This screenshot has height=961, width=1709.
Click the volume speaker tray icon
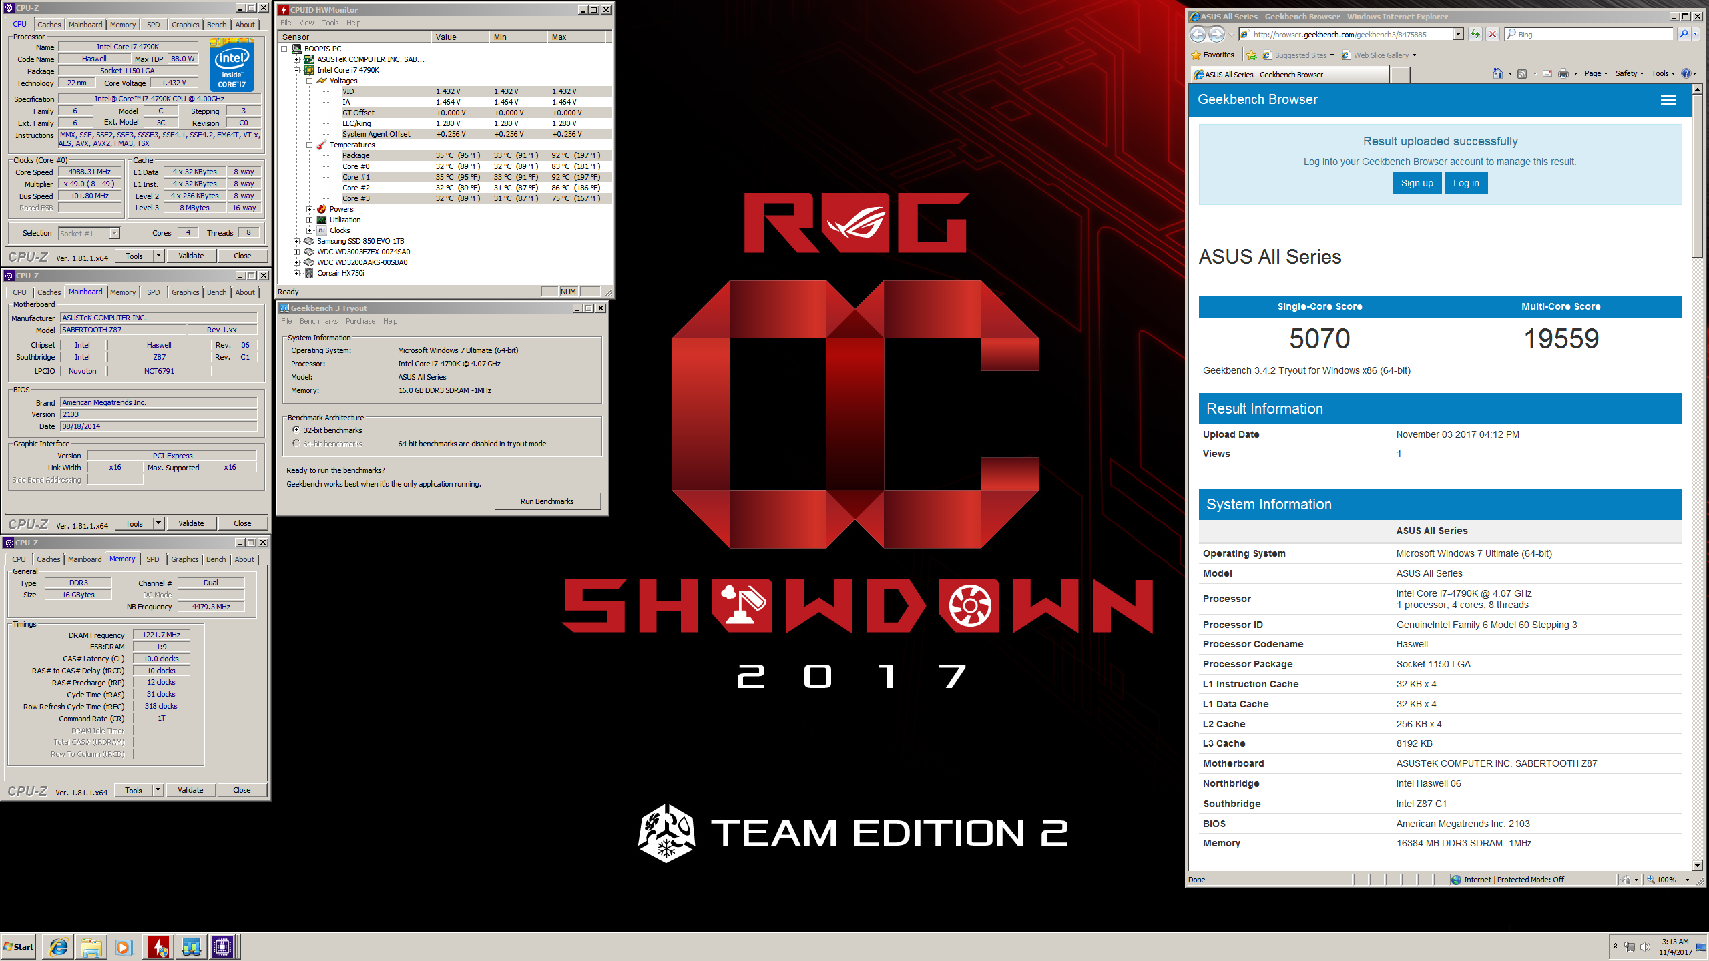[x=1645, y=947]
